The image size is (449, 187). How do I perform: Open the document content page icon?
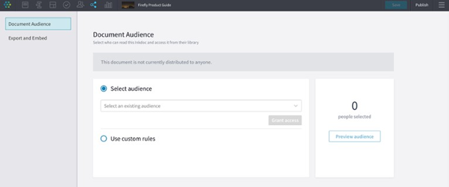click(x=25, y=5)
